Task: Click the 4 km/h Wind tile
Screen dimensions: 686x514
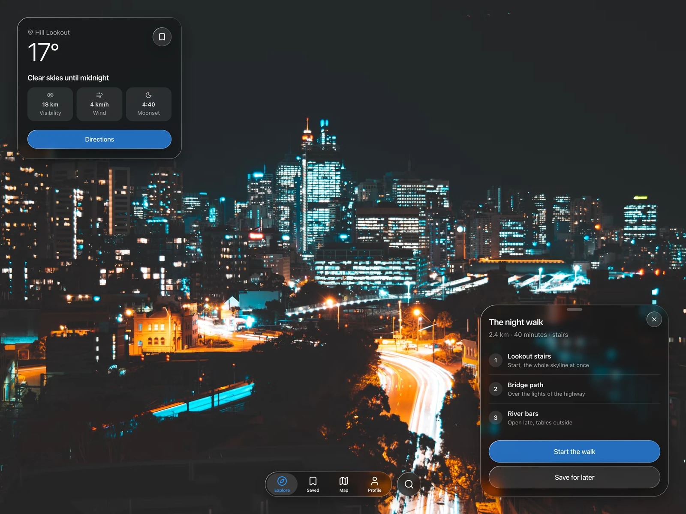Action: click(x=99, y=104)
